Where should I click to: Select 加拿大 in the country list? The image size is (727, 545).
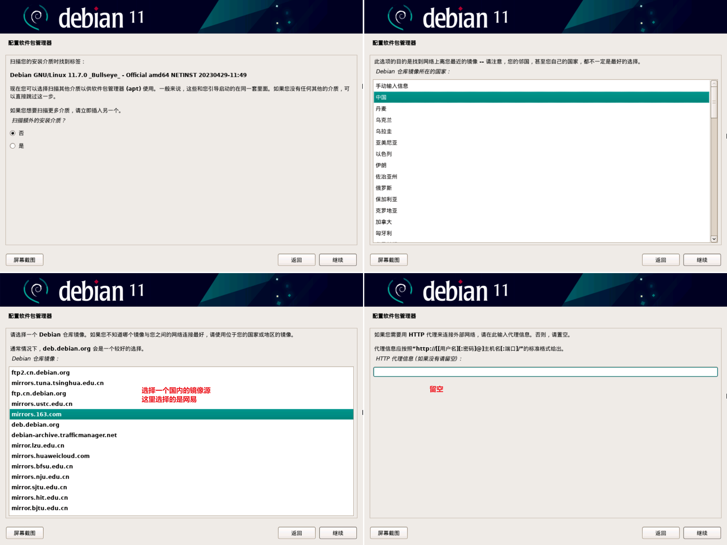coord(384,222)
